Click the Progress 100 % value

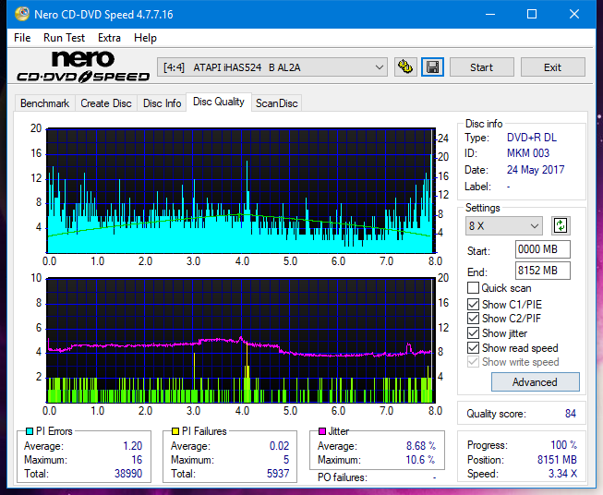[564, 445]
